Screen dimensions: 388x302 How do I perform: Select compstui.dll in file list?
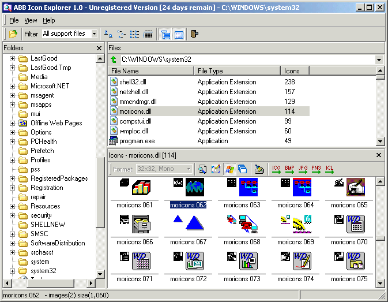click(135, 121)
